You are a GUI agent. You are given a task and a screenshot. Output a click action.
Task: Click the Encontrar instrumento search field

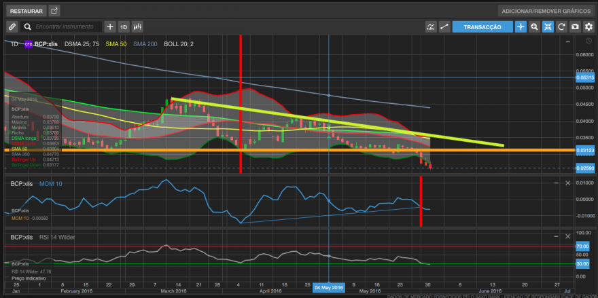click(x=64, y=26)
